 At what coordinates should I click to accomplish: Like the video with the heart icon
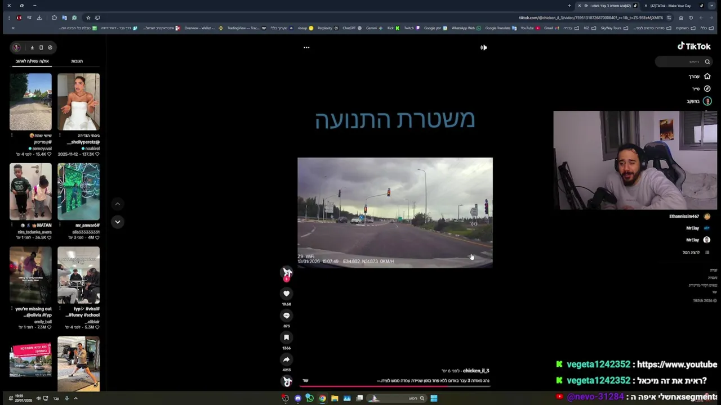pos(286,294)
